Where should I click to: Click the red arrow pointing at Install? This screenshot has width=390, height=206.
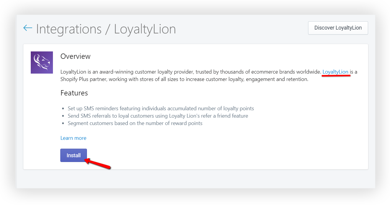pos(98,164)
